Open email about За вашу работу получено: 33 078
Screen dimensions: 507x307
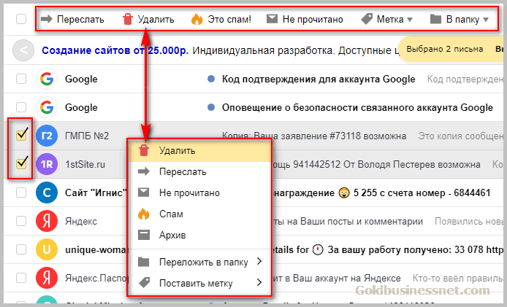coord(388,249)
